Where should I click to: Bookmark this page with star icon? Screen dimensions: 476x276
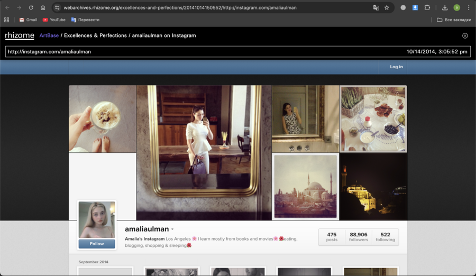point(387,8)
